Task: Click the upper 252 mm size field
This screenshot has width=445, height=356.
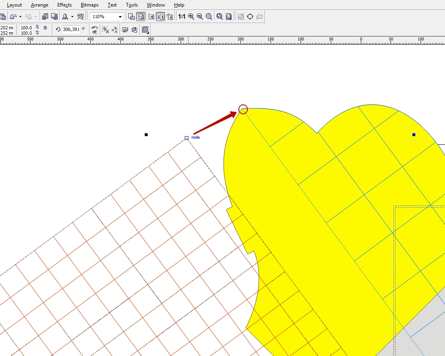Action: click(x=7, y=28)
